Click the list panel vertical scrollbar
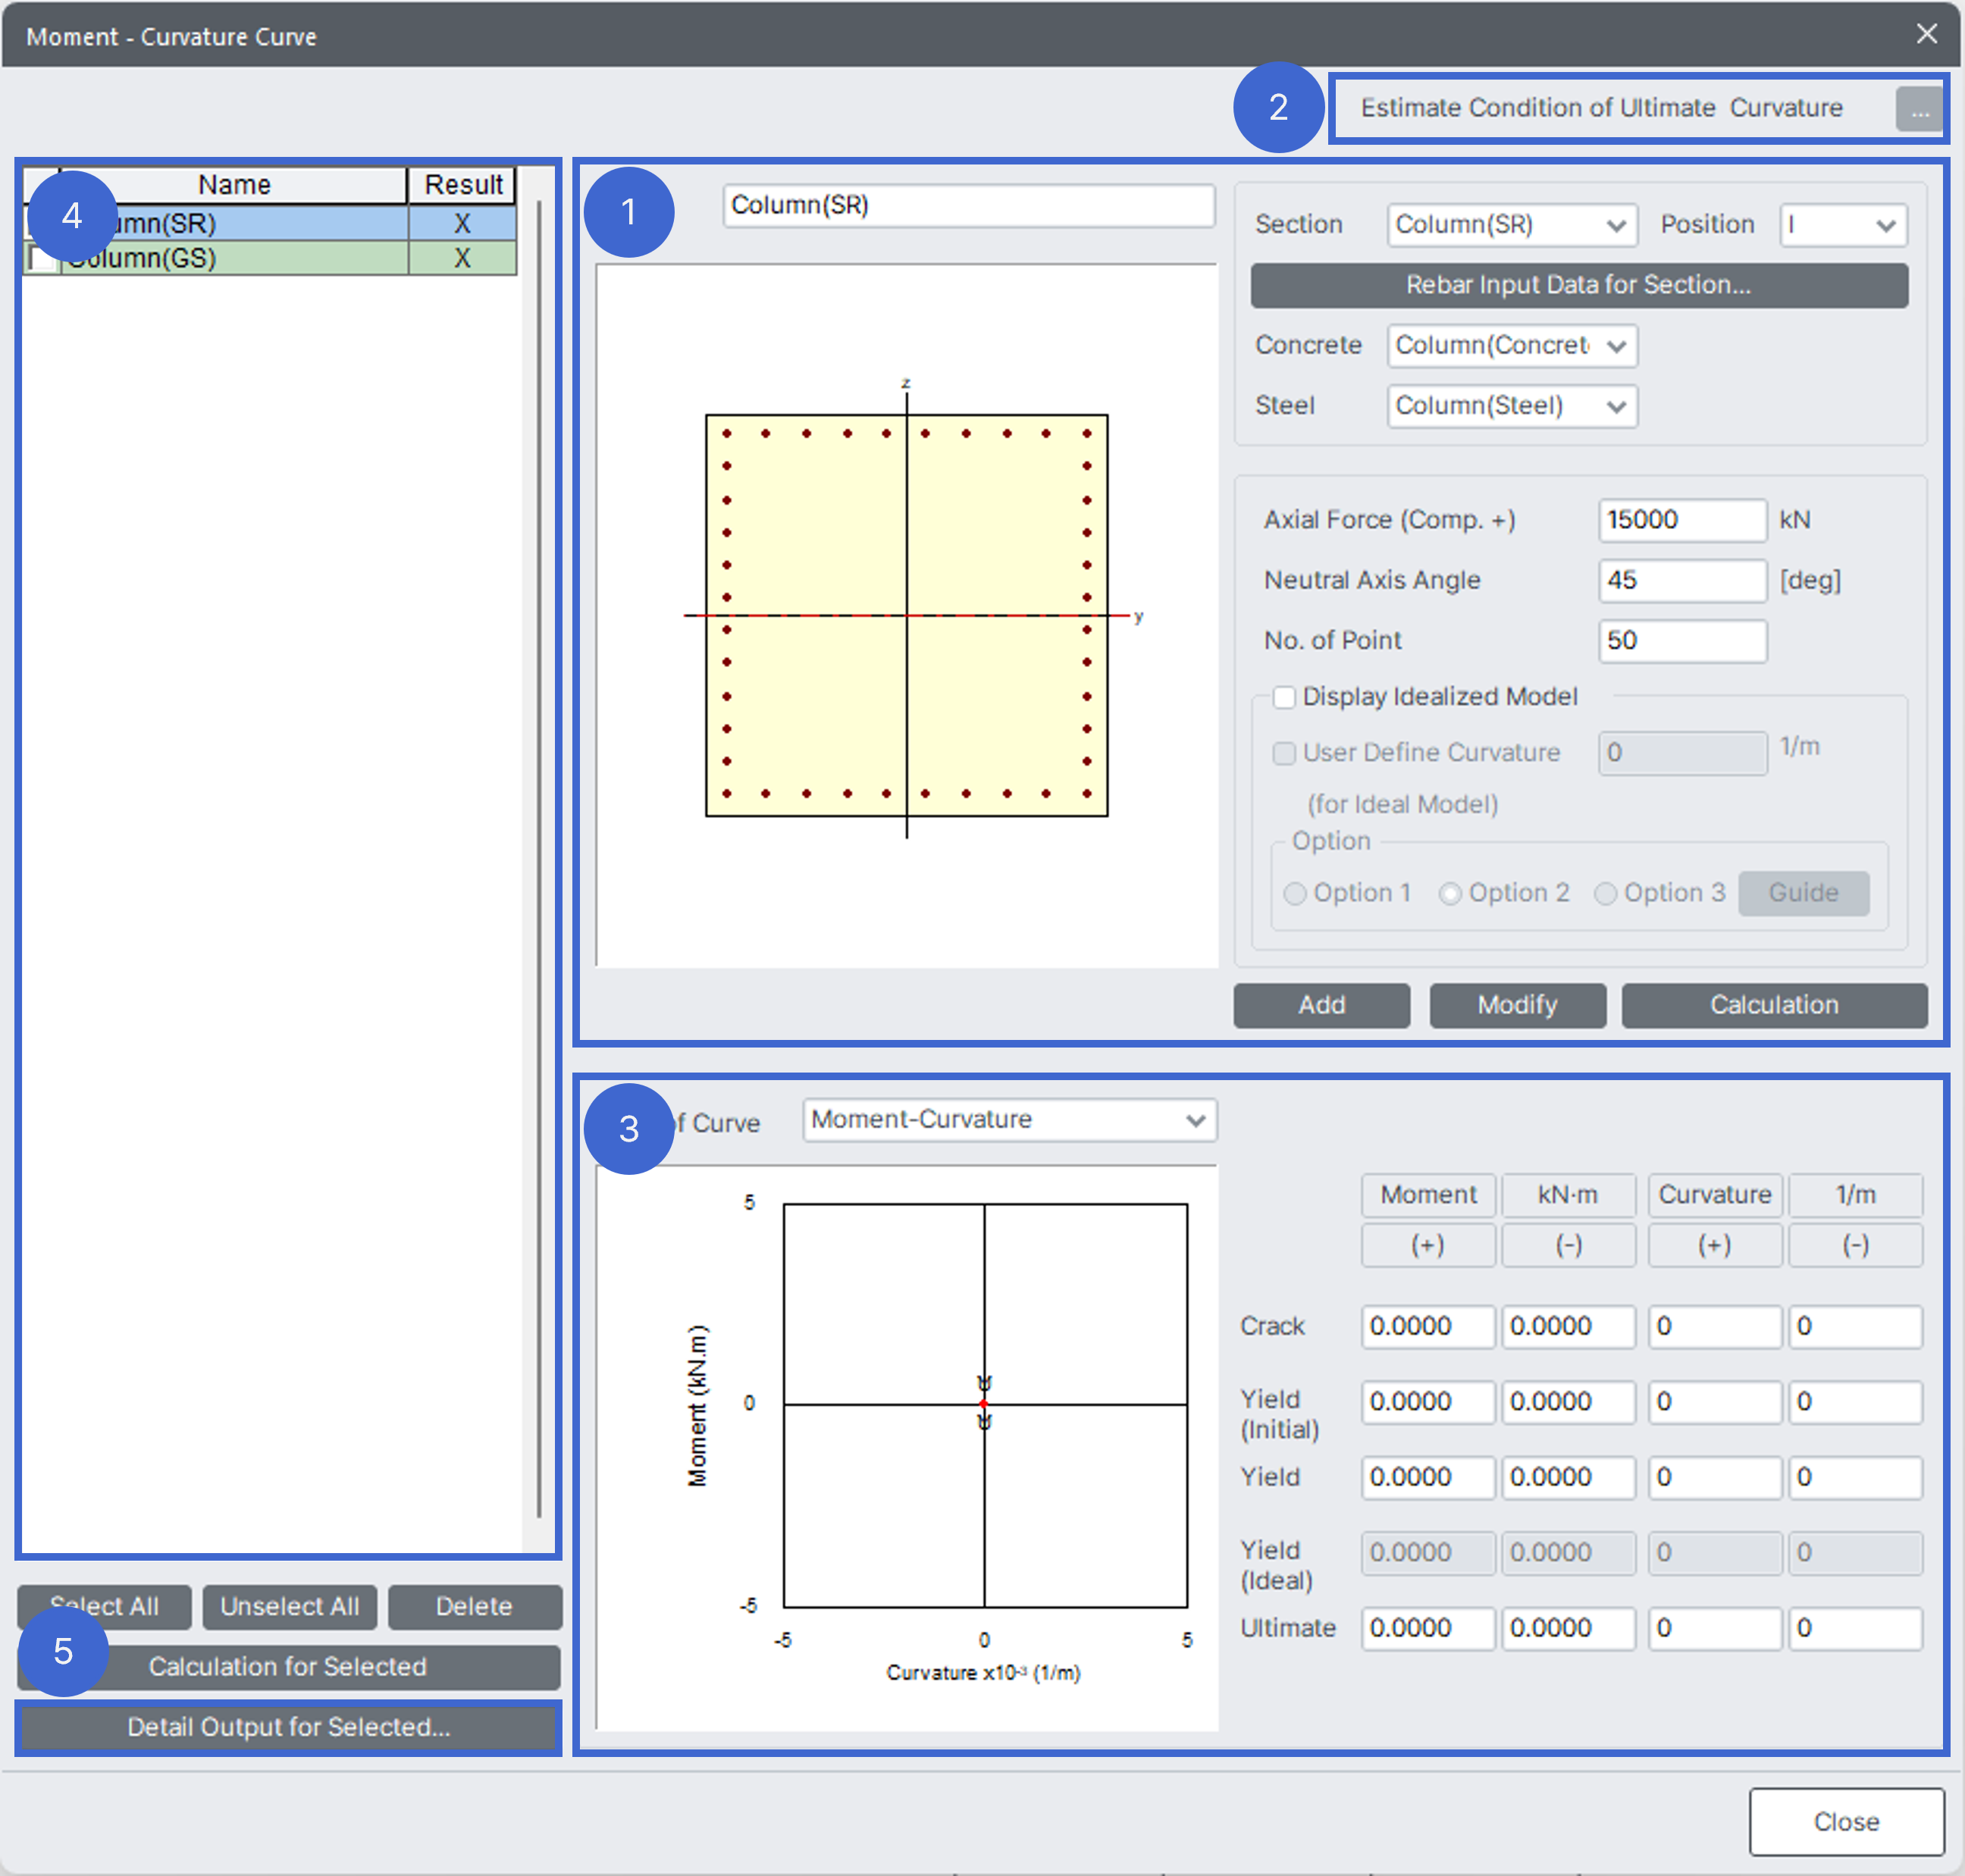The image size is (1965, 1876). (x=539, y=860)
